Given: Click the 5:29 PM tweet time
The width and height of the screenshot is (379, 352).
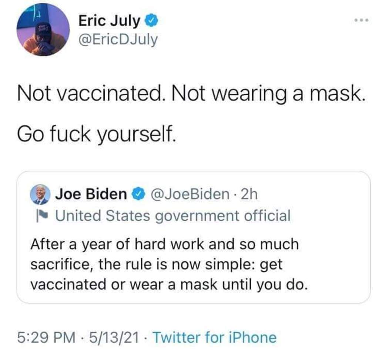Looking at the screenshot, I should click(45, 337).
